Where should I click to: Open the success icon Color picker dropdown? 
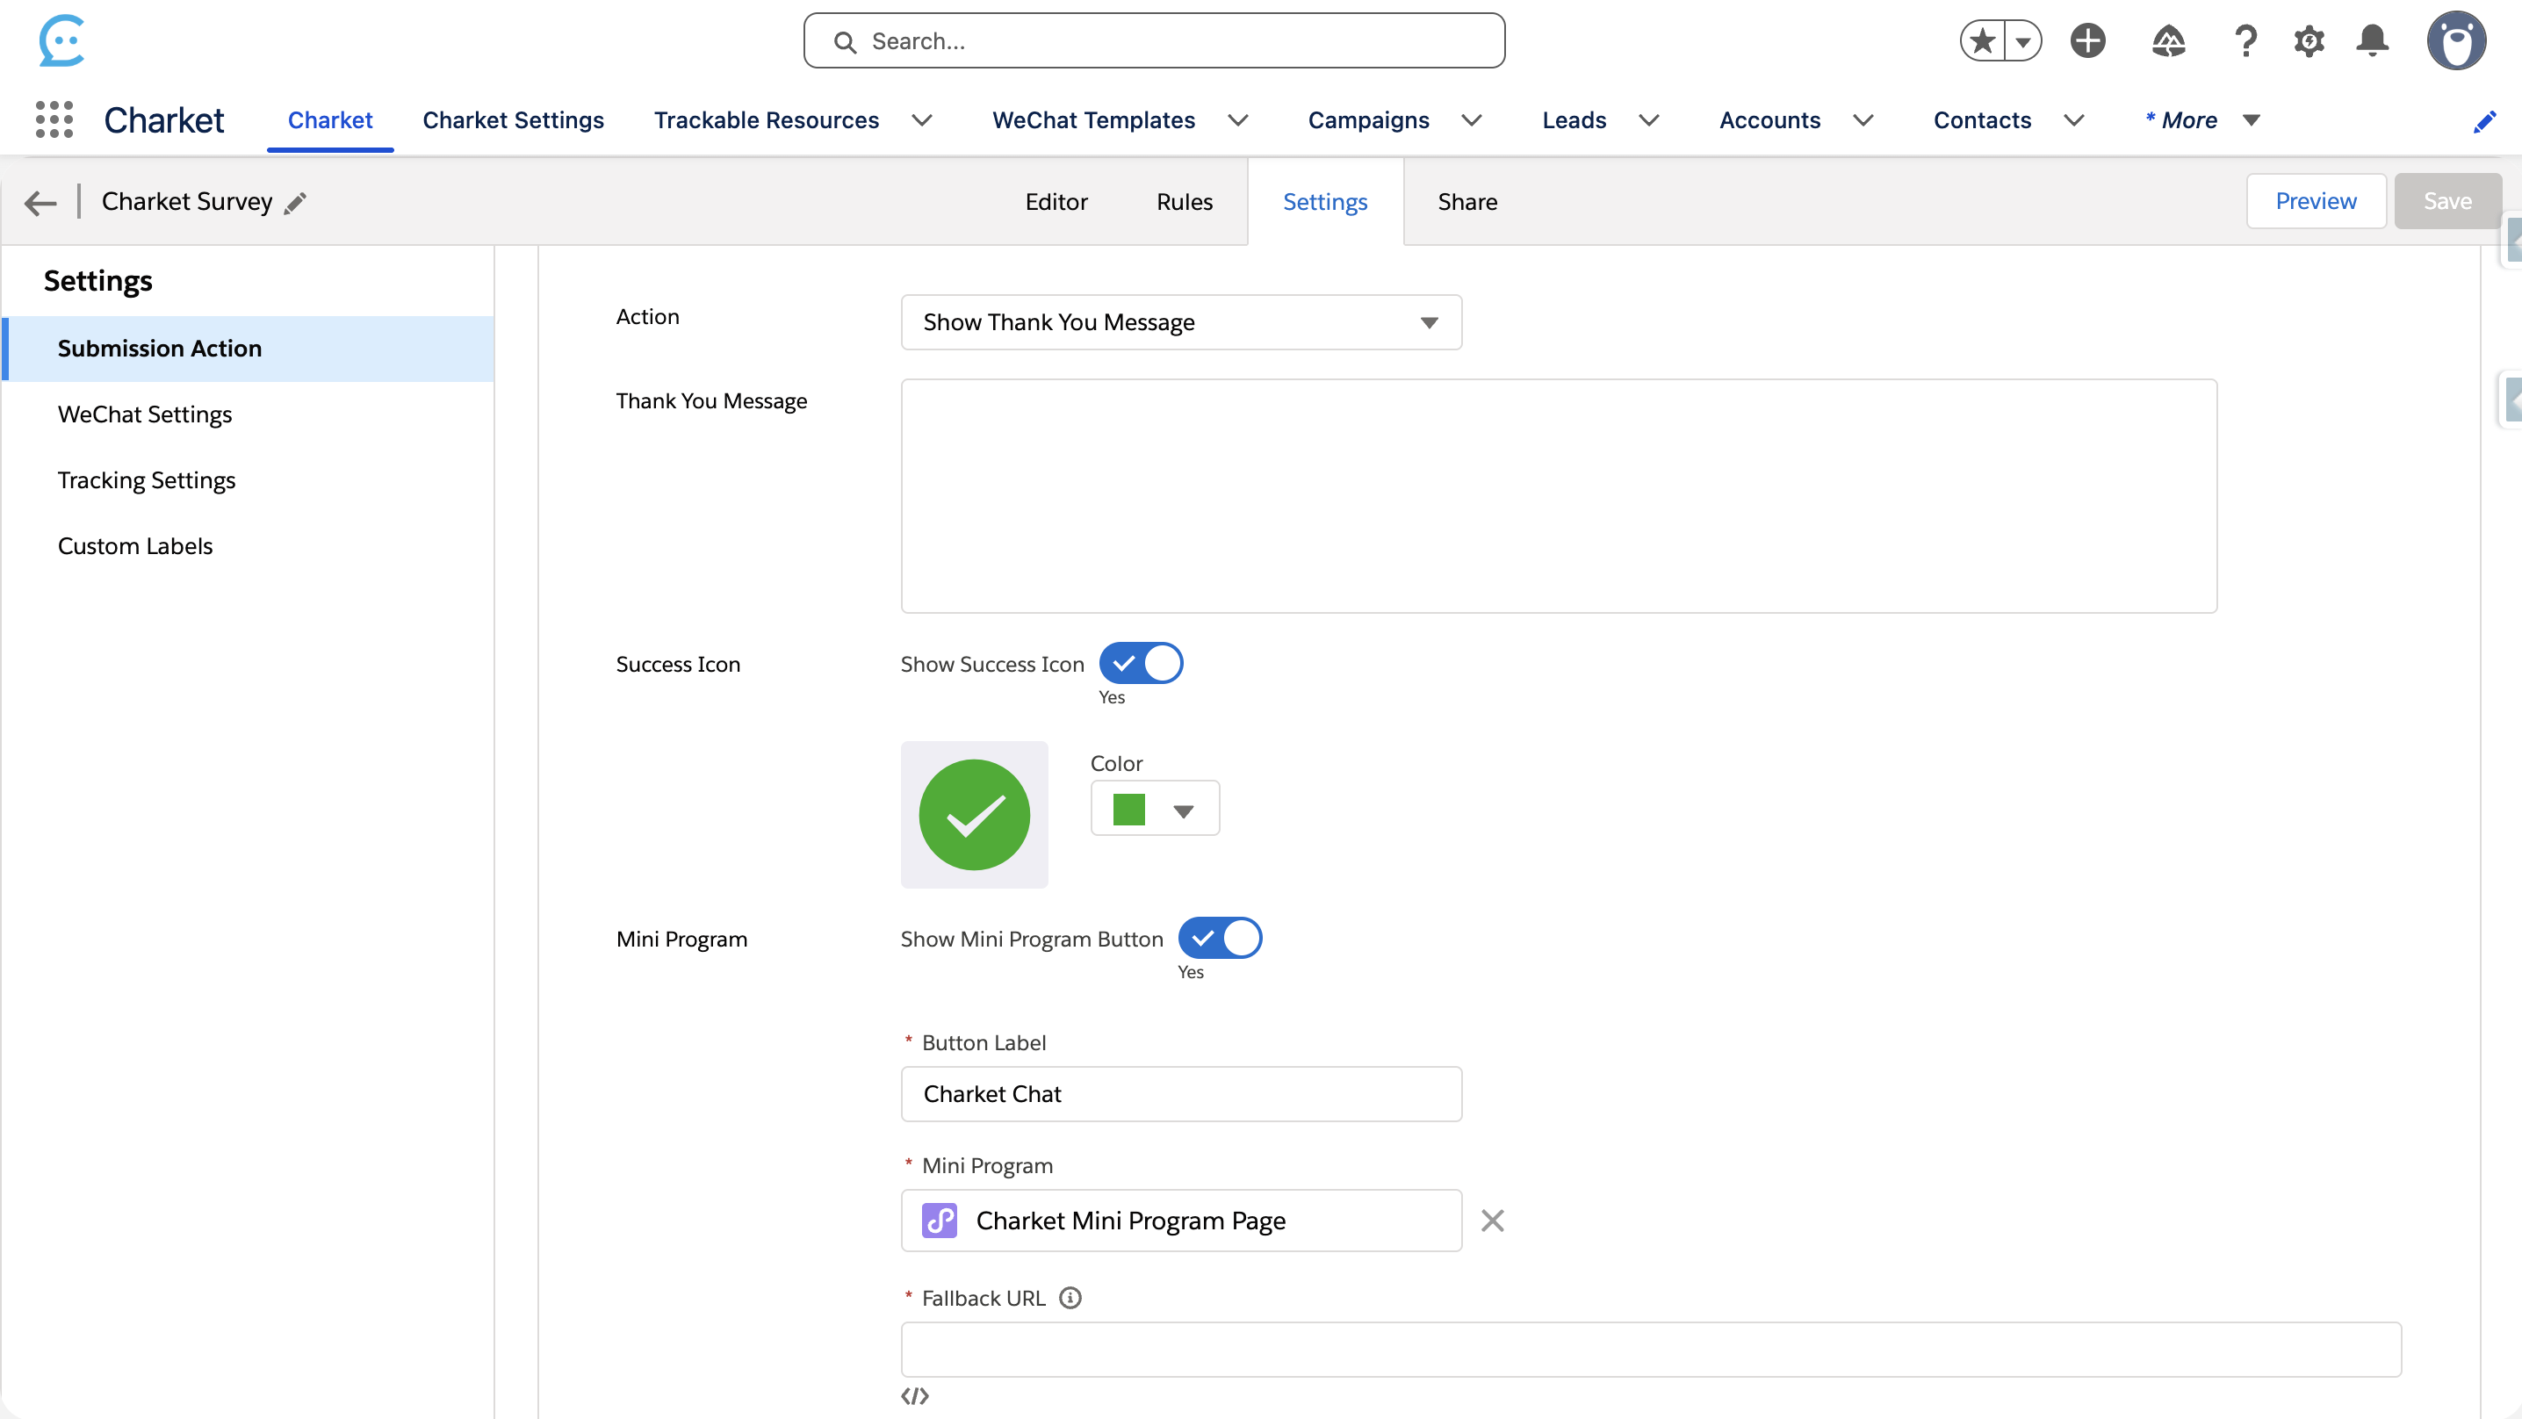(x=1154, y=808)
